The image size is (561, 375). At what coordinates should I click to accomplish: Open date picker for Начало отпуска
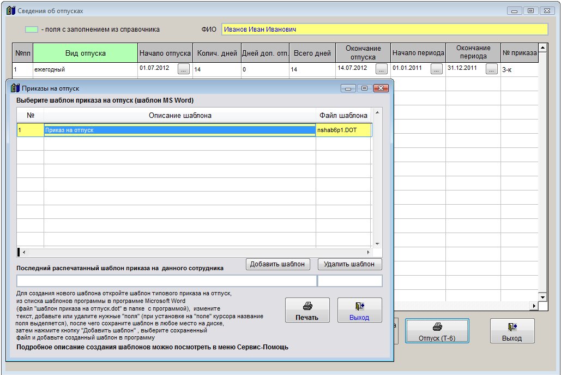pos(184,69)
